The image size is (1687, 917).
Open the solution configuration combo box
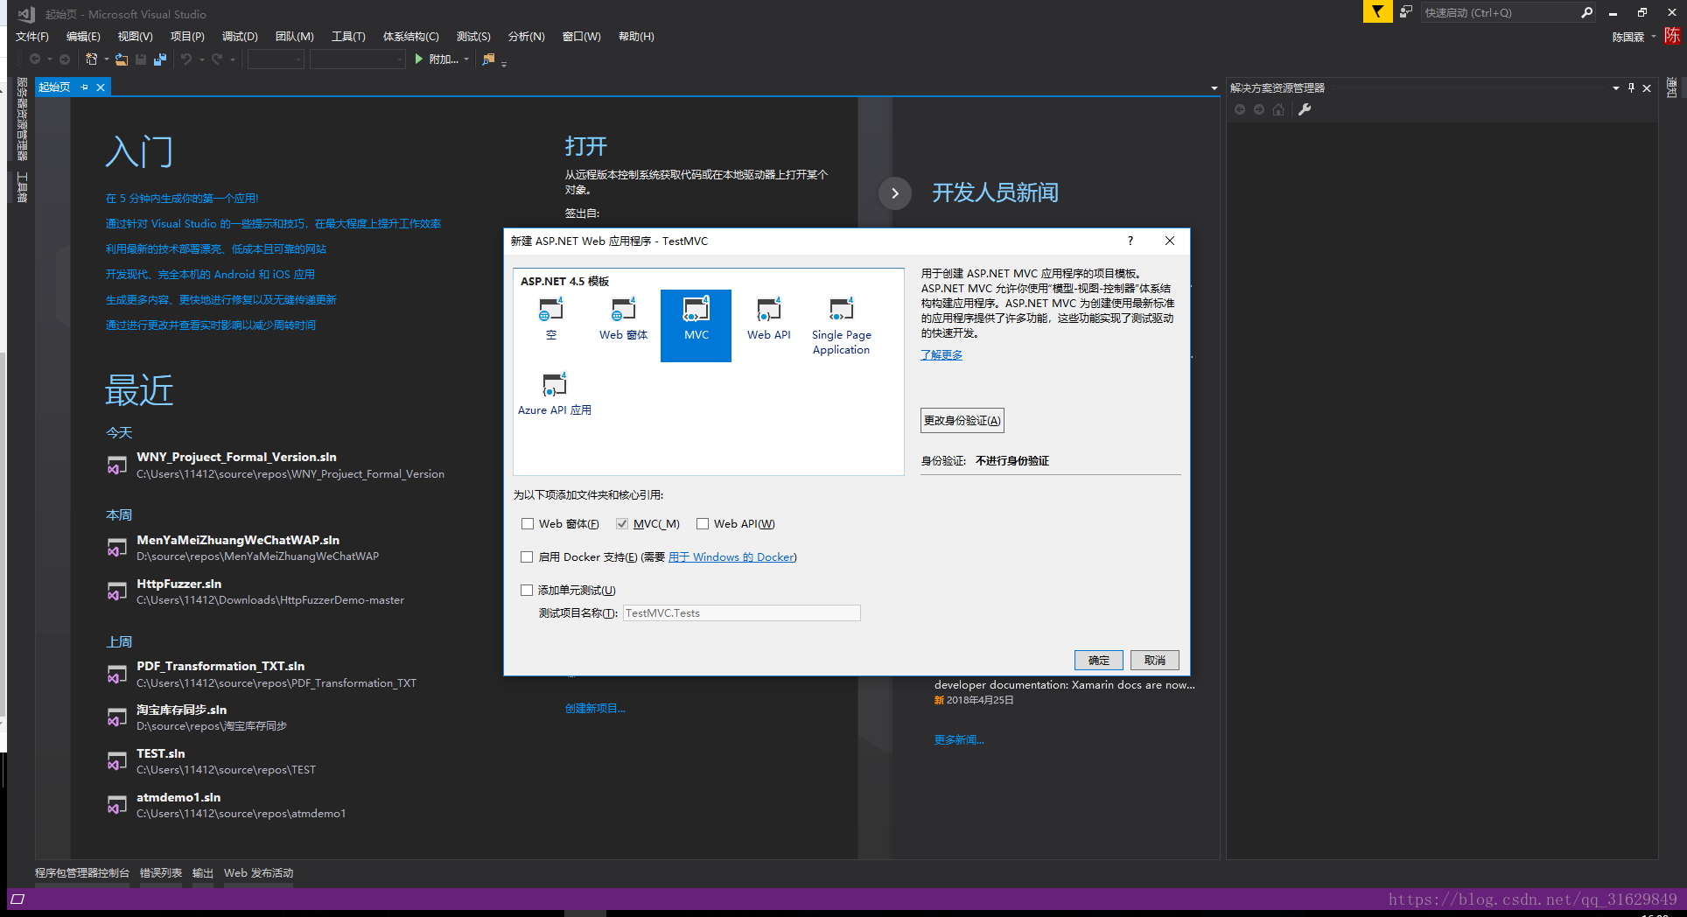pyautogui.click(x=276, y=59)
